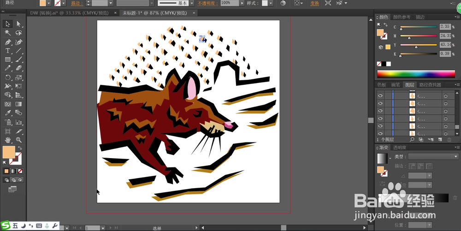Open the stroke color dropdown in control bar

[64, 3]
